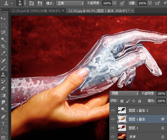Select the Spot Healing Brush tool

pyautogui.click(x=3, y=61)
